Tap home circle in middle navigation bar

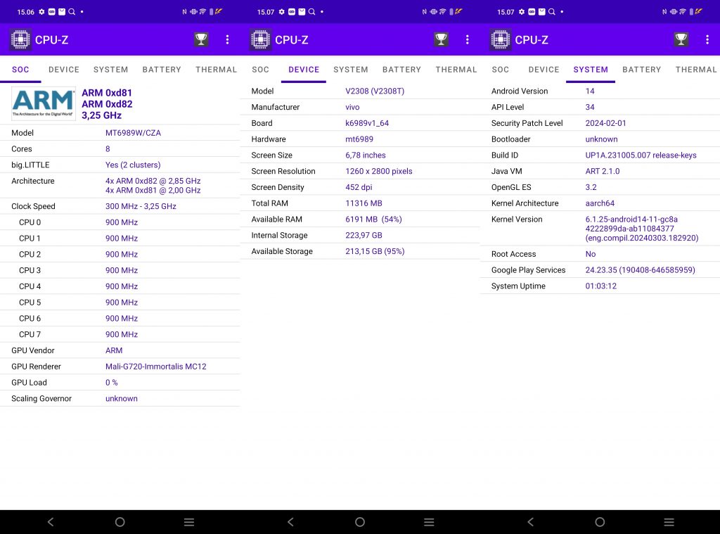360,521
